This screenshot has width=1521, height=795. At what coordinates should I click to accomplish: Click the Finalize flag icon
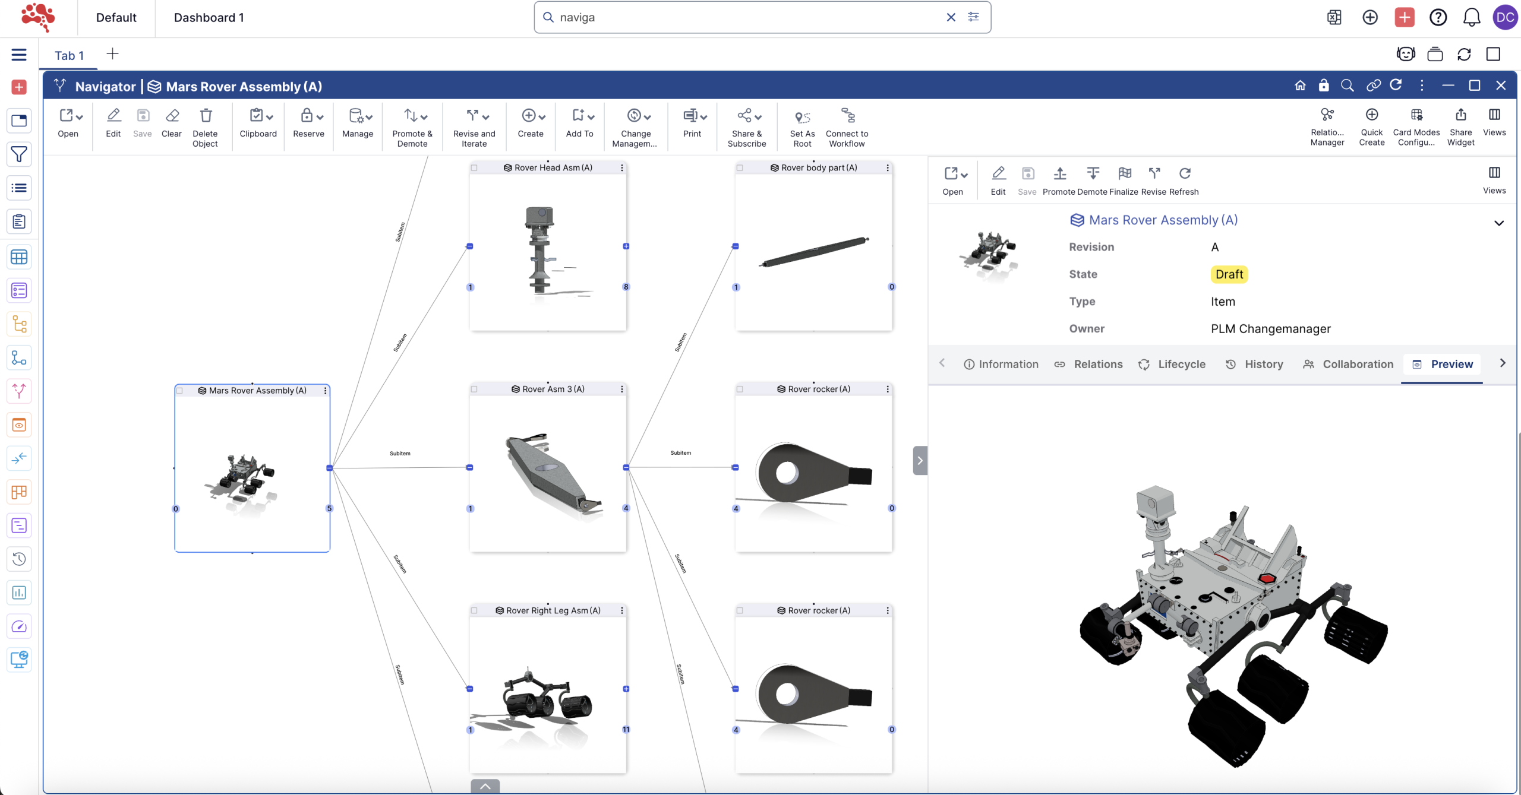point(1124,173)
